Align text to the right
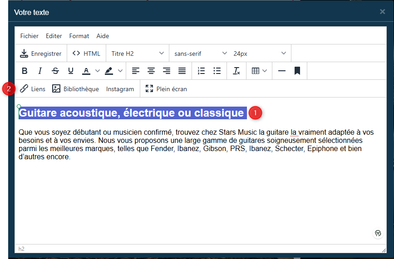Image resolution: width=394 pixels, height=259 pixels. 166,71
